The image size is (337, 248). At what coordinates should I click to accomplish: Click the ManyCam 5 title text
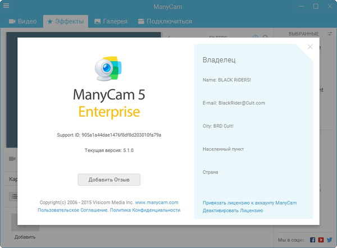109,95
